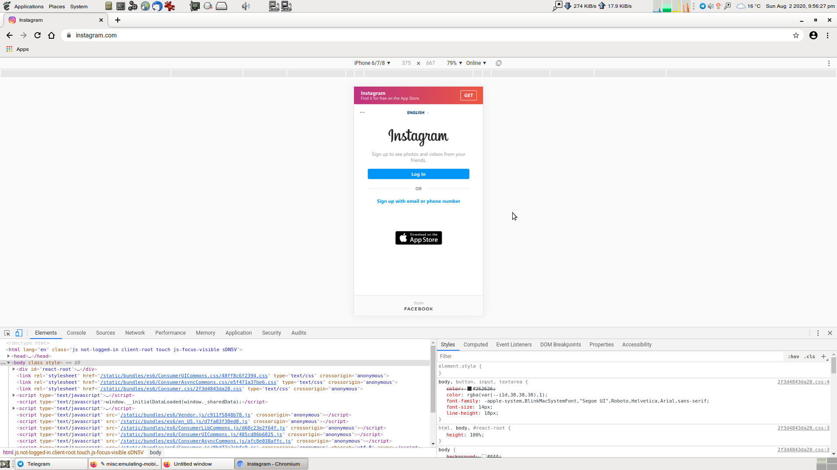Image resolution: width=837 pixels, height=470 pixels.
Task: Launch the terminal from the top panel
Action: [x=121, y=6]
